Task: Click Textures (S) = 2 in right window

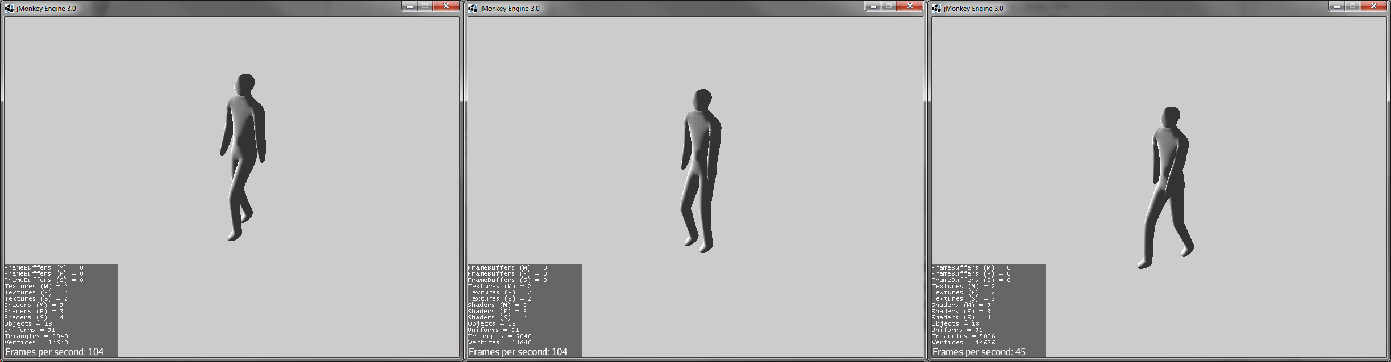Action: [x=963, y=299]
